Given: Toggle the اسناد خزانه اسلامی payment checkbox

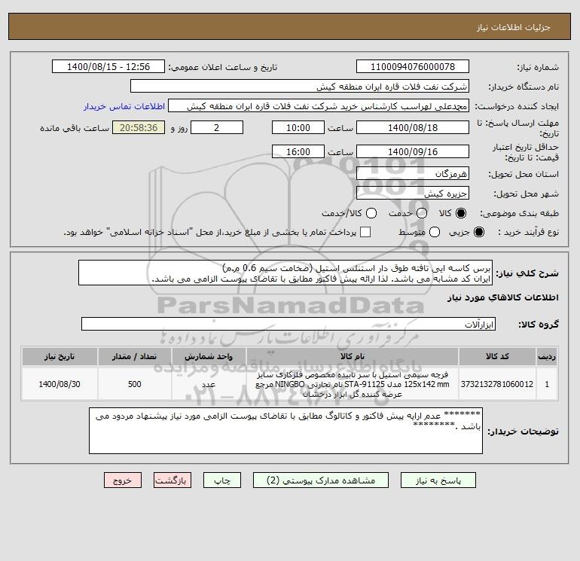Looking at the screenshot, I should point(365,232).
